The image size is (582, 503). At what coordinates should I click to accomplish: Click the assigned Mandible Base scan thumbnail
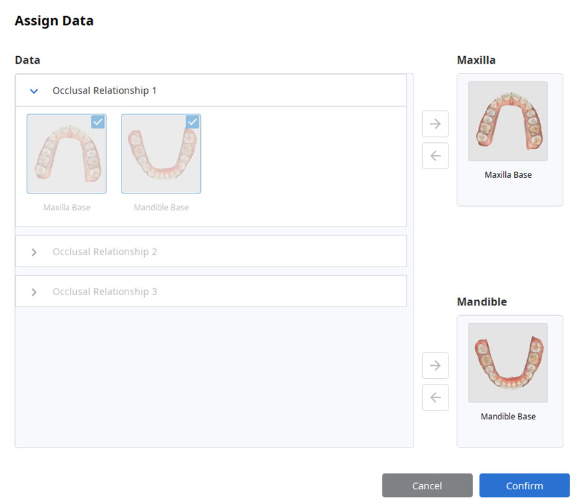[508, 363]
